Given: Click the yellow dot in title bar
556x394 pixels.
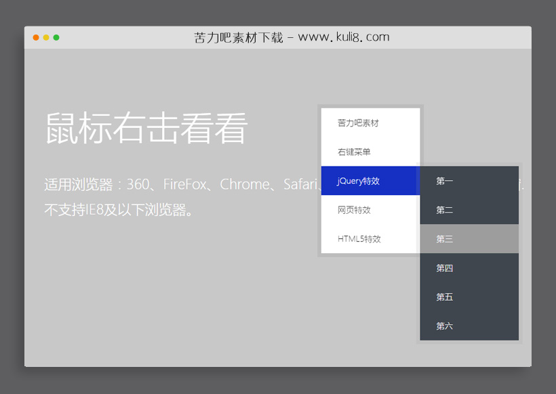Looking at the screenshot, I should pyautogui.click(x=46, y=37).
